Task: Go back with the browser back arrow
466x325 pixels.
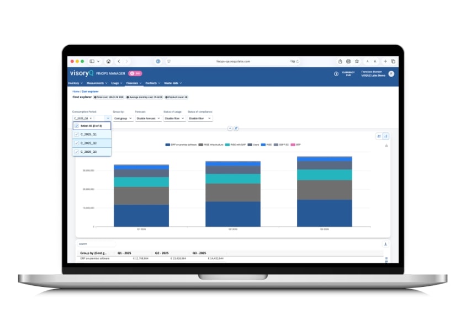Action: 119,61
